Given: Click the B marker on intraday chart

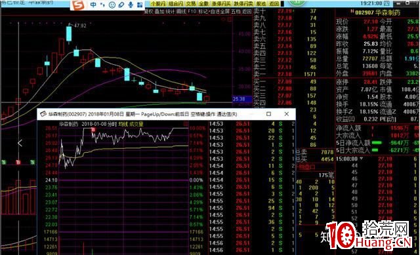Looking at the screenshot, I should [x=93, y=130].
